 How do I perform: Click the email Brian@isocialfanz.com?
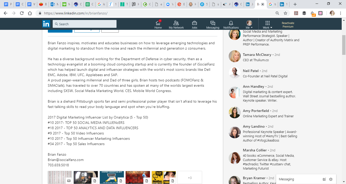click(x=66, y=160)
